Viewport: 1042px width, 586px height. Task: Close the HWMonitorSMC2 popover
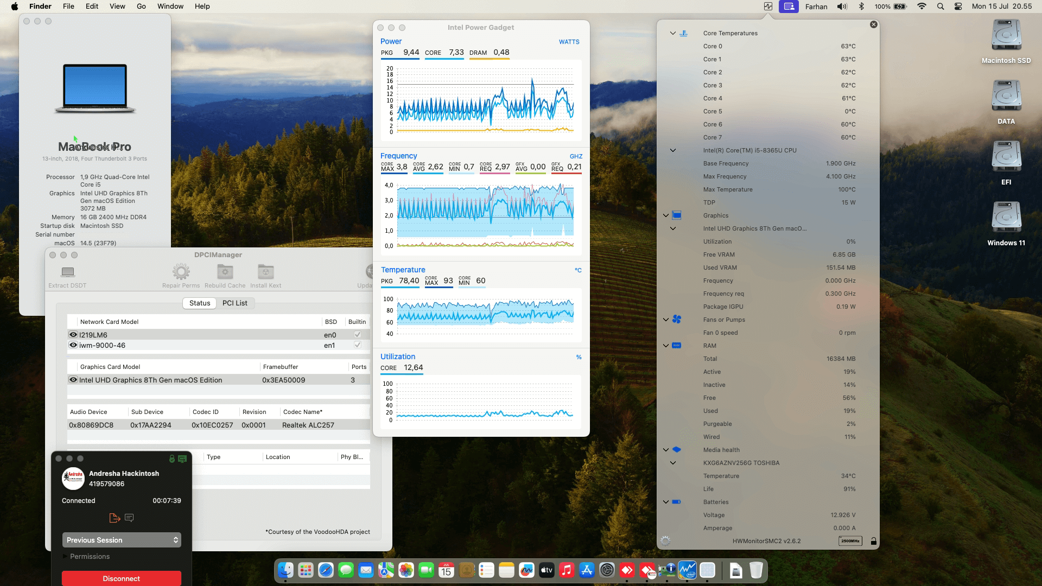click(873, 24)
